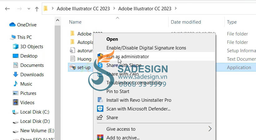Choose Add to archive

tap(123, 138)
